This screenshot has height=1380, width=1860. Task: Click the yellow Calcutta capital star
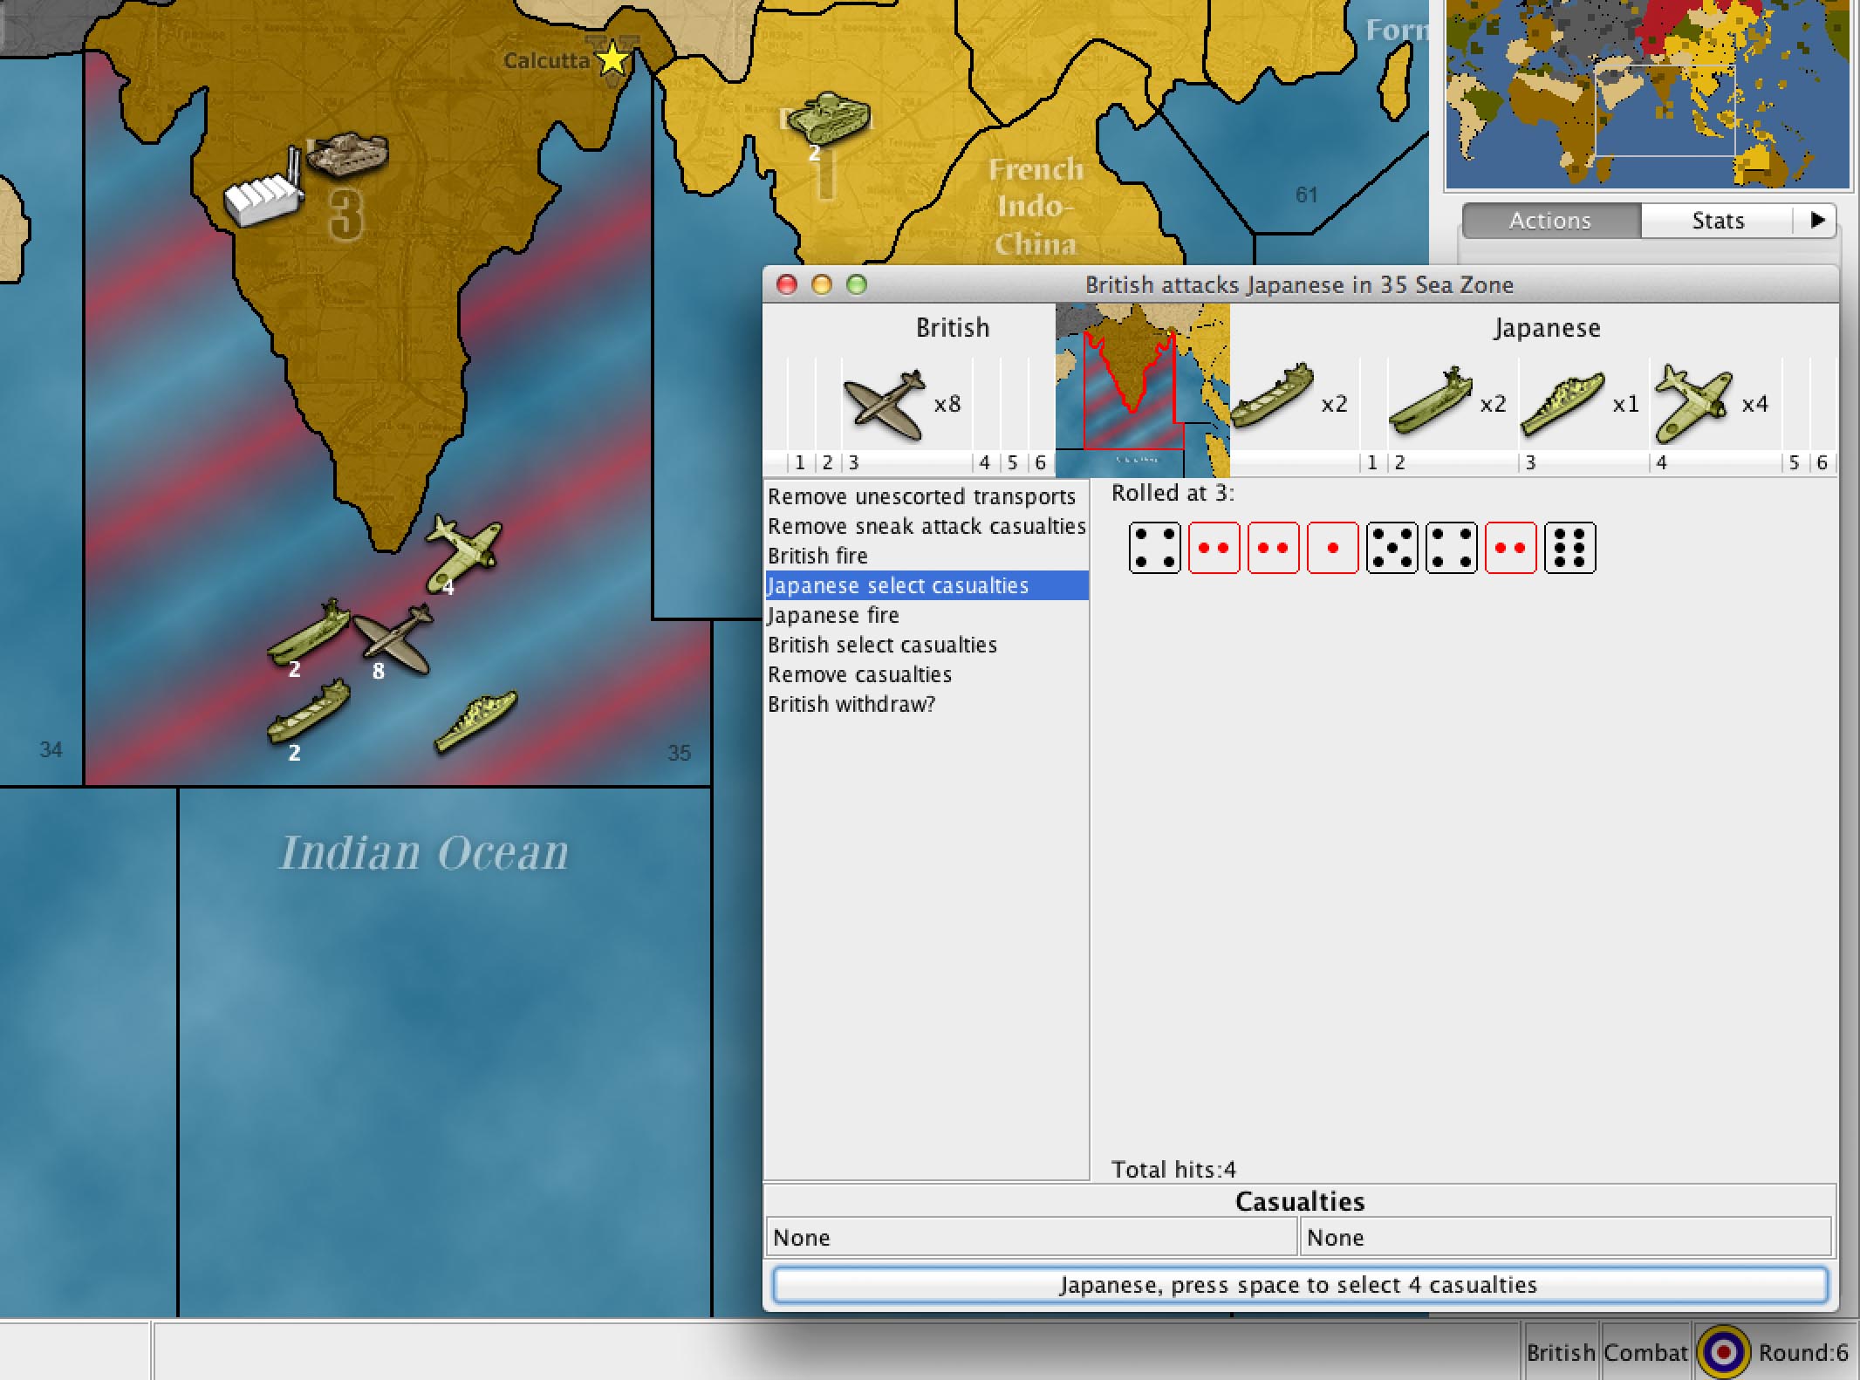click(612, 59)
